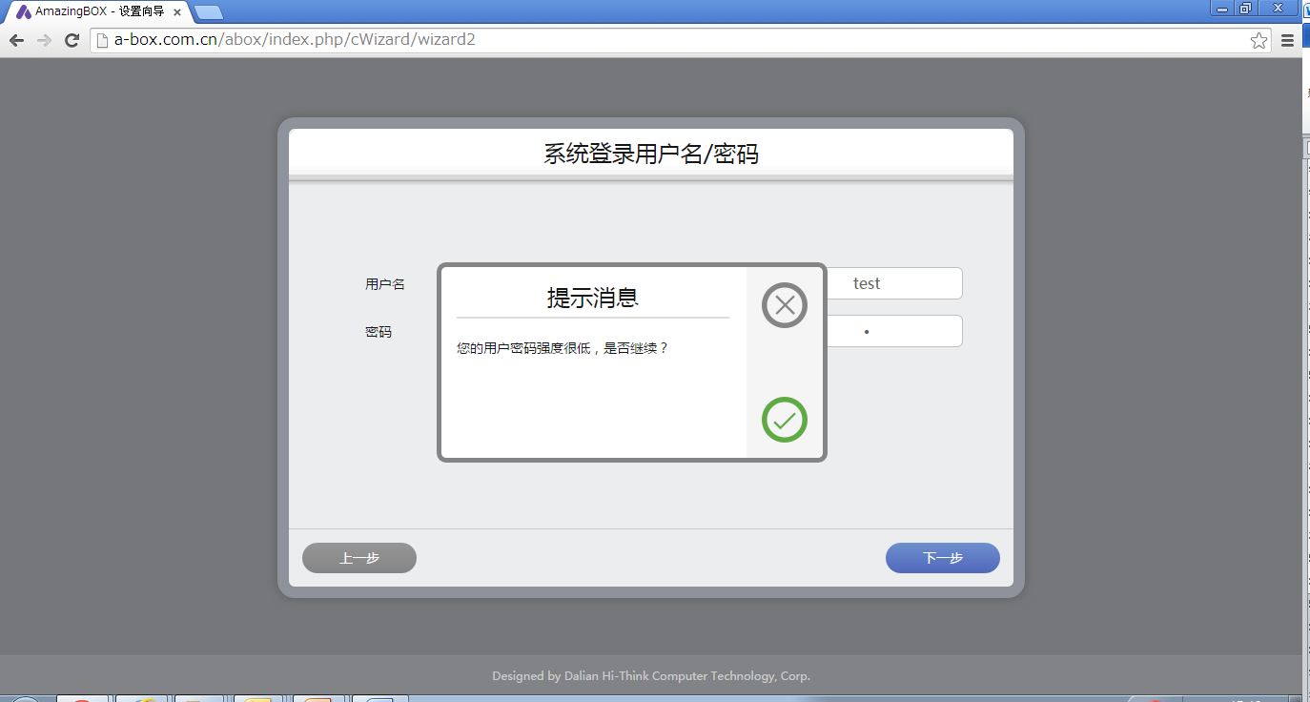Go back using the browser back arrow
The image size is (1310, 702).
(16, 40)
